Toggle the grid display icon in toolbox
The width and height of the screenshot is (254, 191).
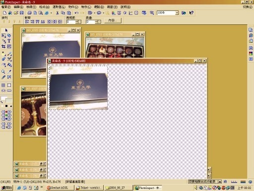tap(3, 85)
